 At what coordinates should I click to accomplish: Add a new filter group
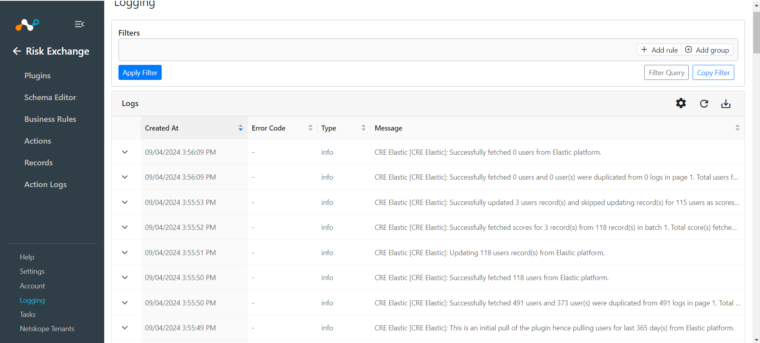tap(707, 50)
